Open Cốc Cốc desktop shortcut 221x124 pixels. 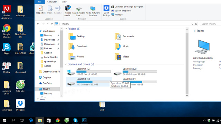tap(20, 86)
